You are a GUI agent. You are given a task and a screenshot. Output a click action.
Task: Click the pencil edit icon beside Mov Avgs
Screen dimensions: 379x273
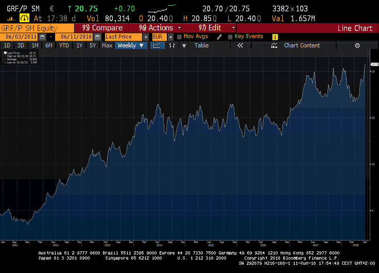pyautogui.click(x=219, y=37)
